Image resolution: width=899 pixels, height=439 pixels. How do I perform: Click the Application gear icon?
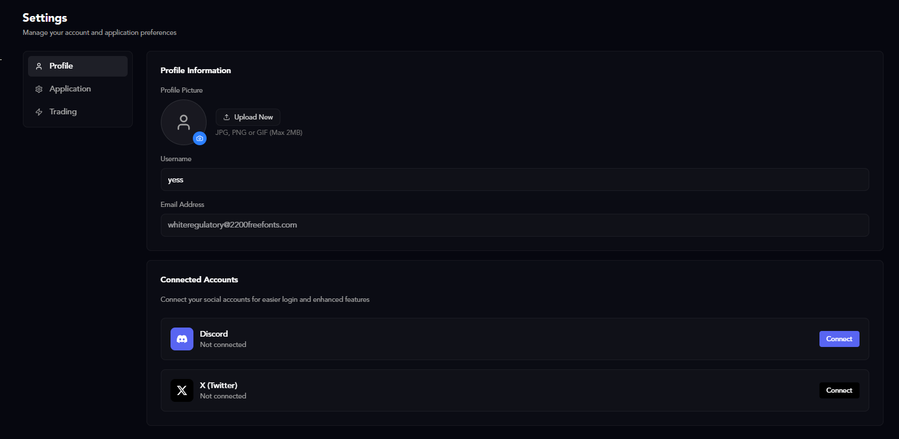coord(38,89)
